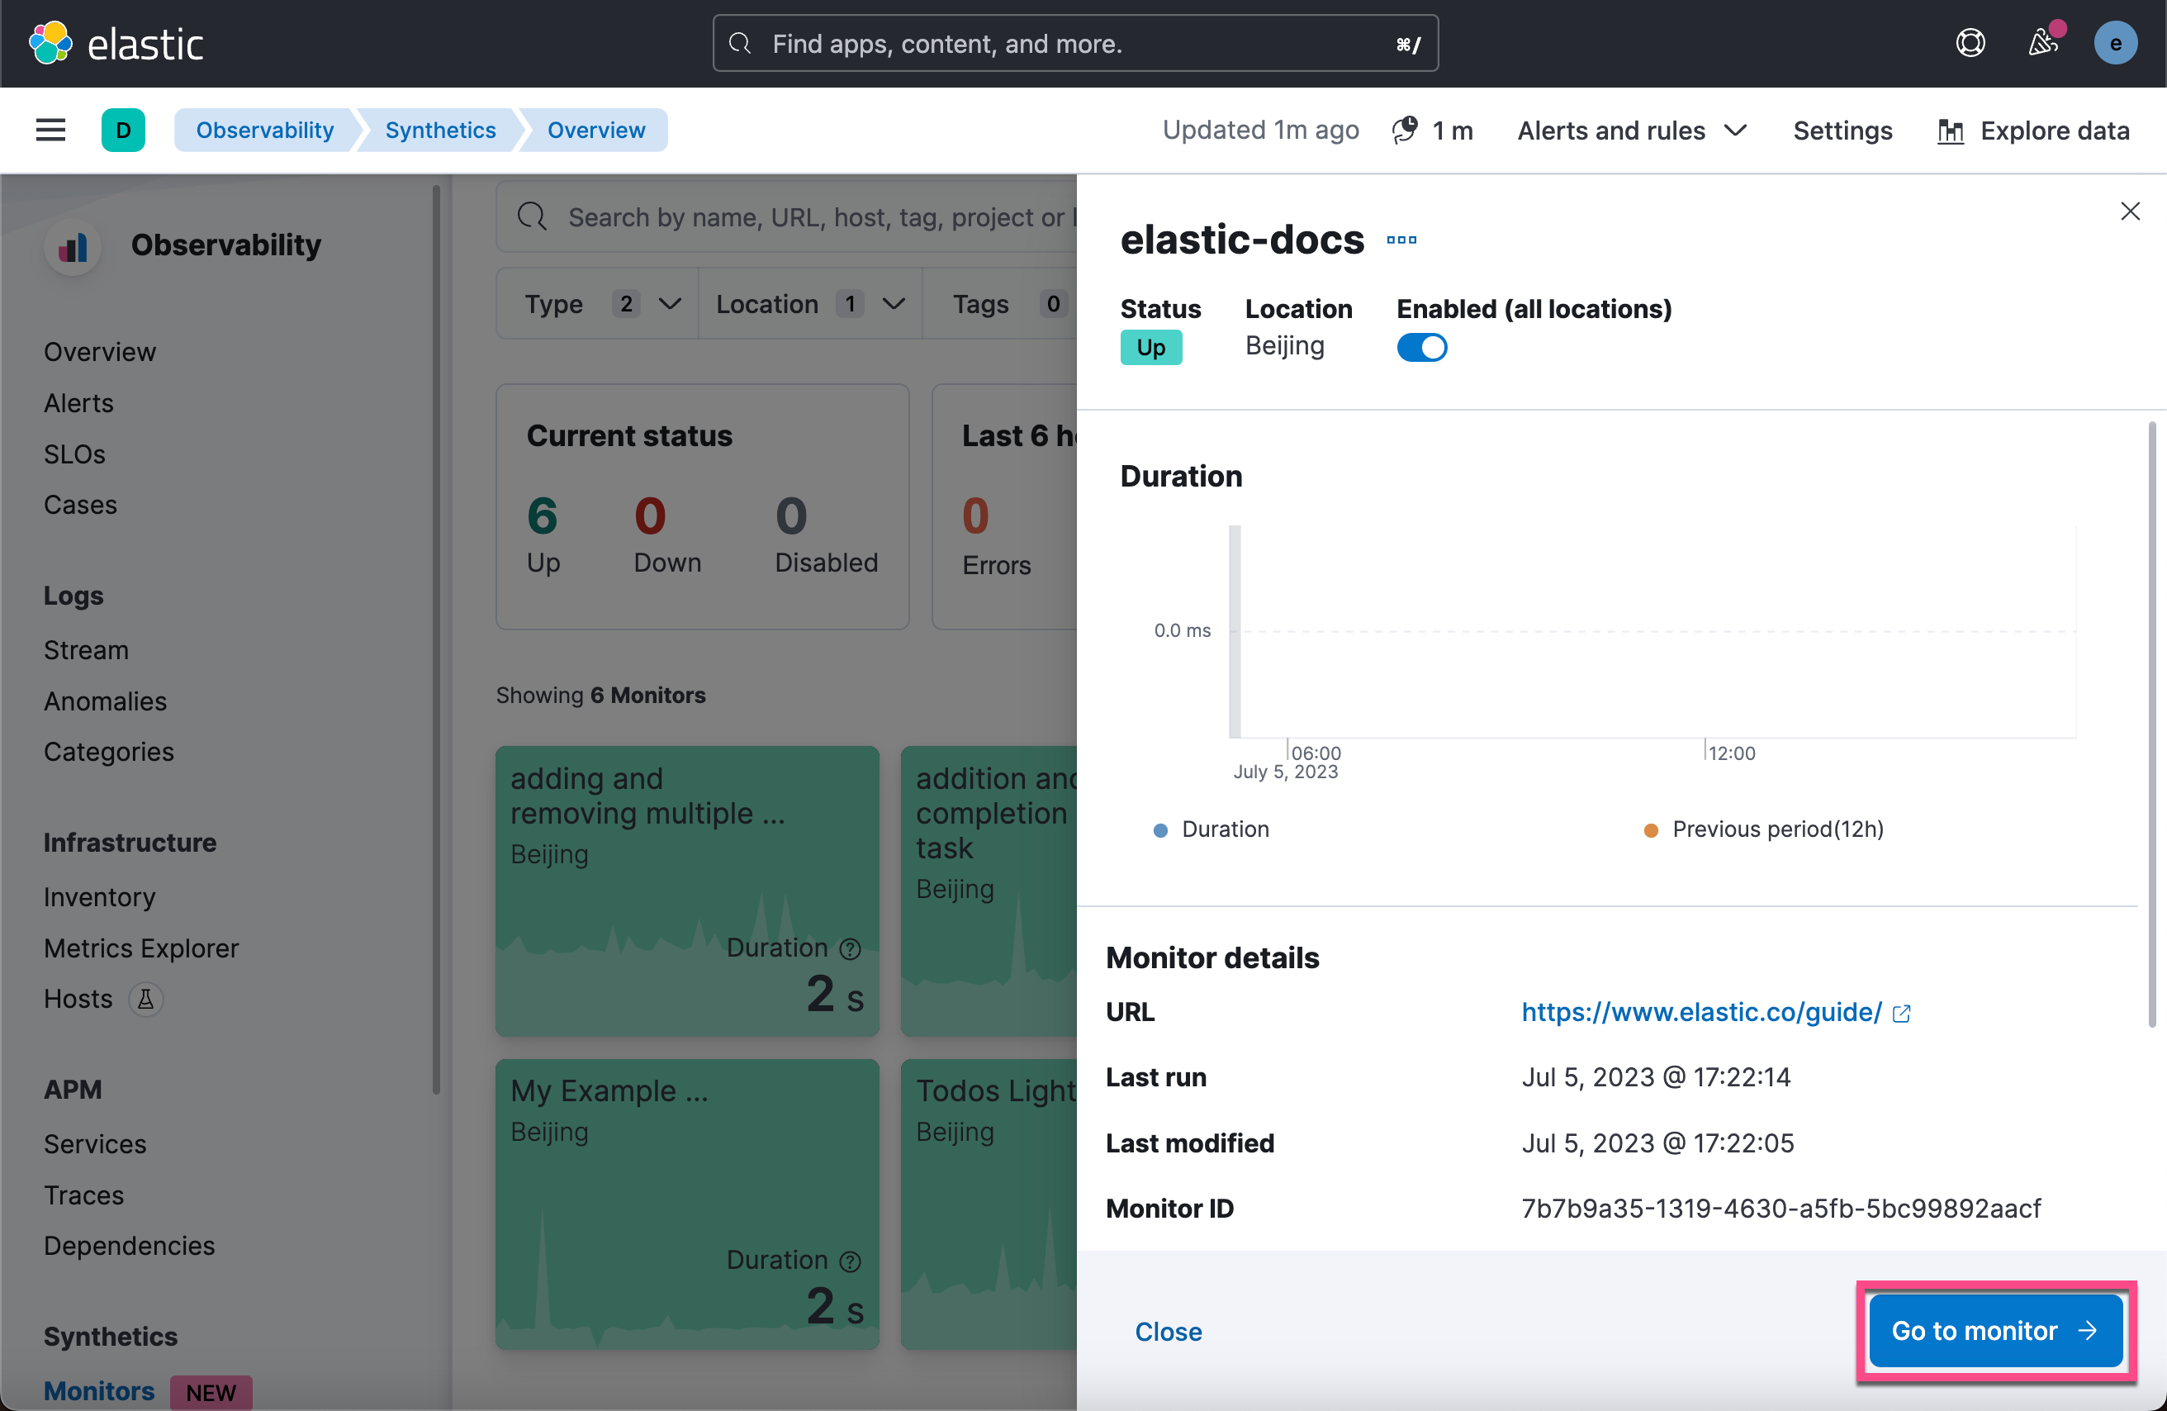Open elastic-docs actions three-dot menu
This screenshot has height=1411, width=2167.
pyautogui.click(x=1401, y=240)
